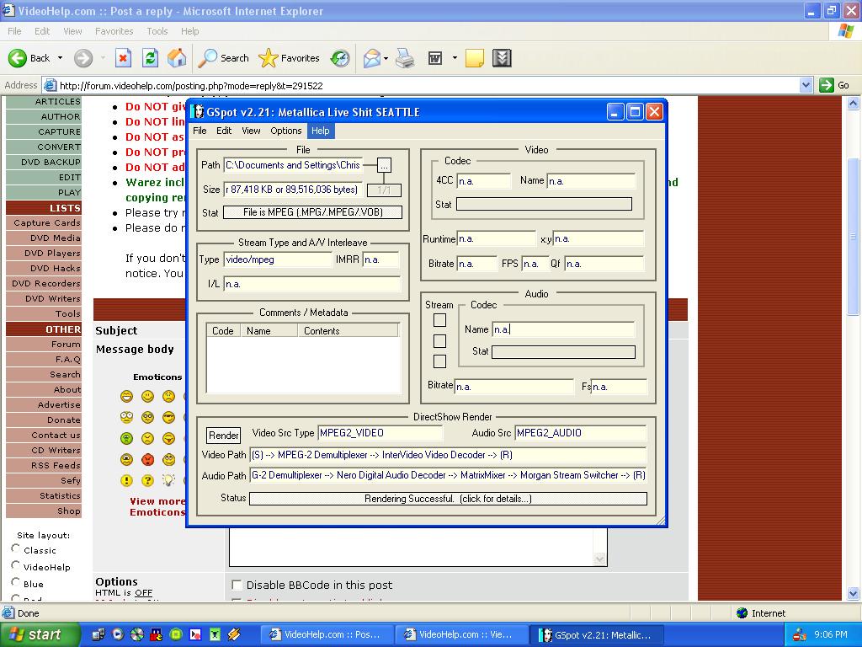
Task: Tick the first Audio Stream checkbox in GSpot
Action: pyautogui.click(x=439, y=320)
